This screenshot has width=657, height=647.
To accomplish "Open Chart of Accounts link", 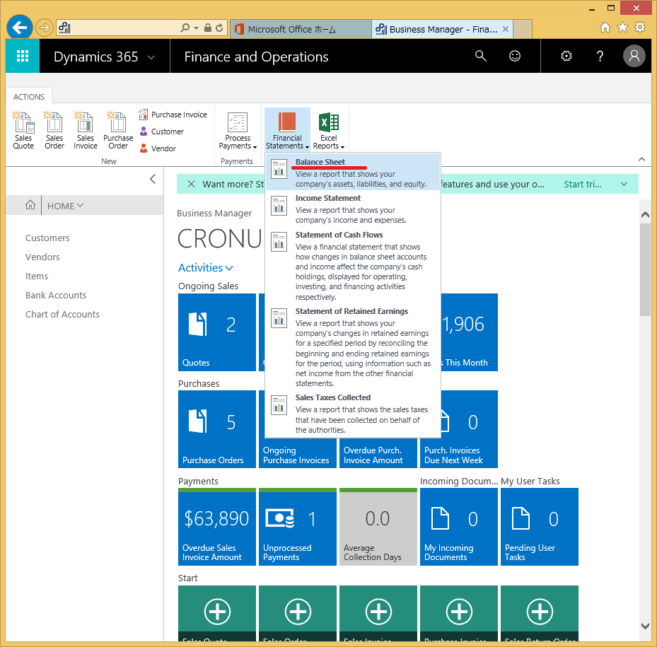I will pos(62,314).
